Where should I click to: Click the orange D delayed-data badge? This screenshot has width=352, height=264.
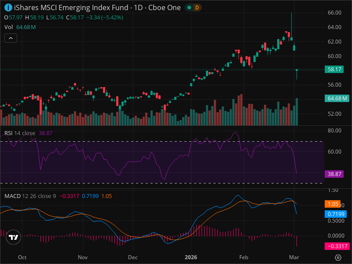click(197, 7)
